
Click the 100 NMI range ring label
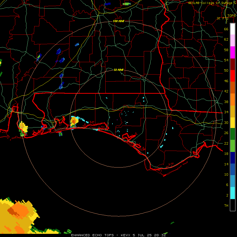pos(118,21)
